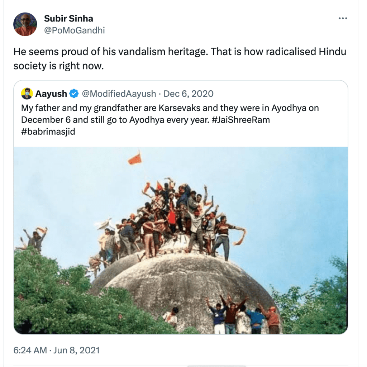367x367 pixels.
Task: Click the Dec 6, 2020 quoted tweet date
Action: coord(188,94)
